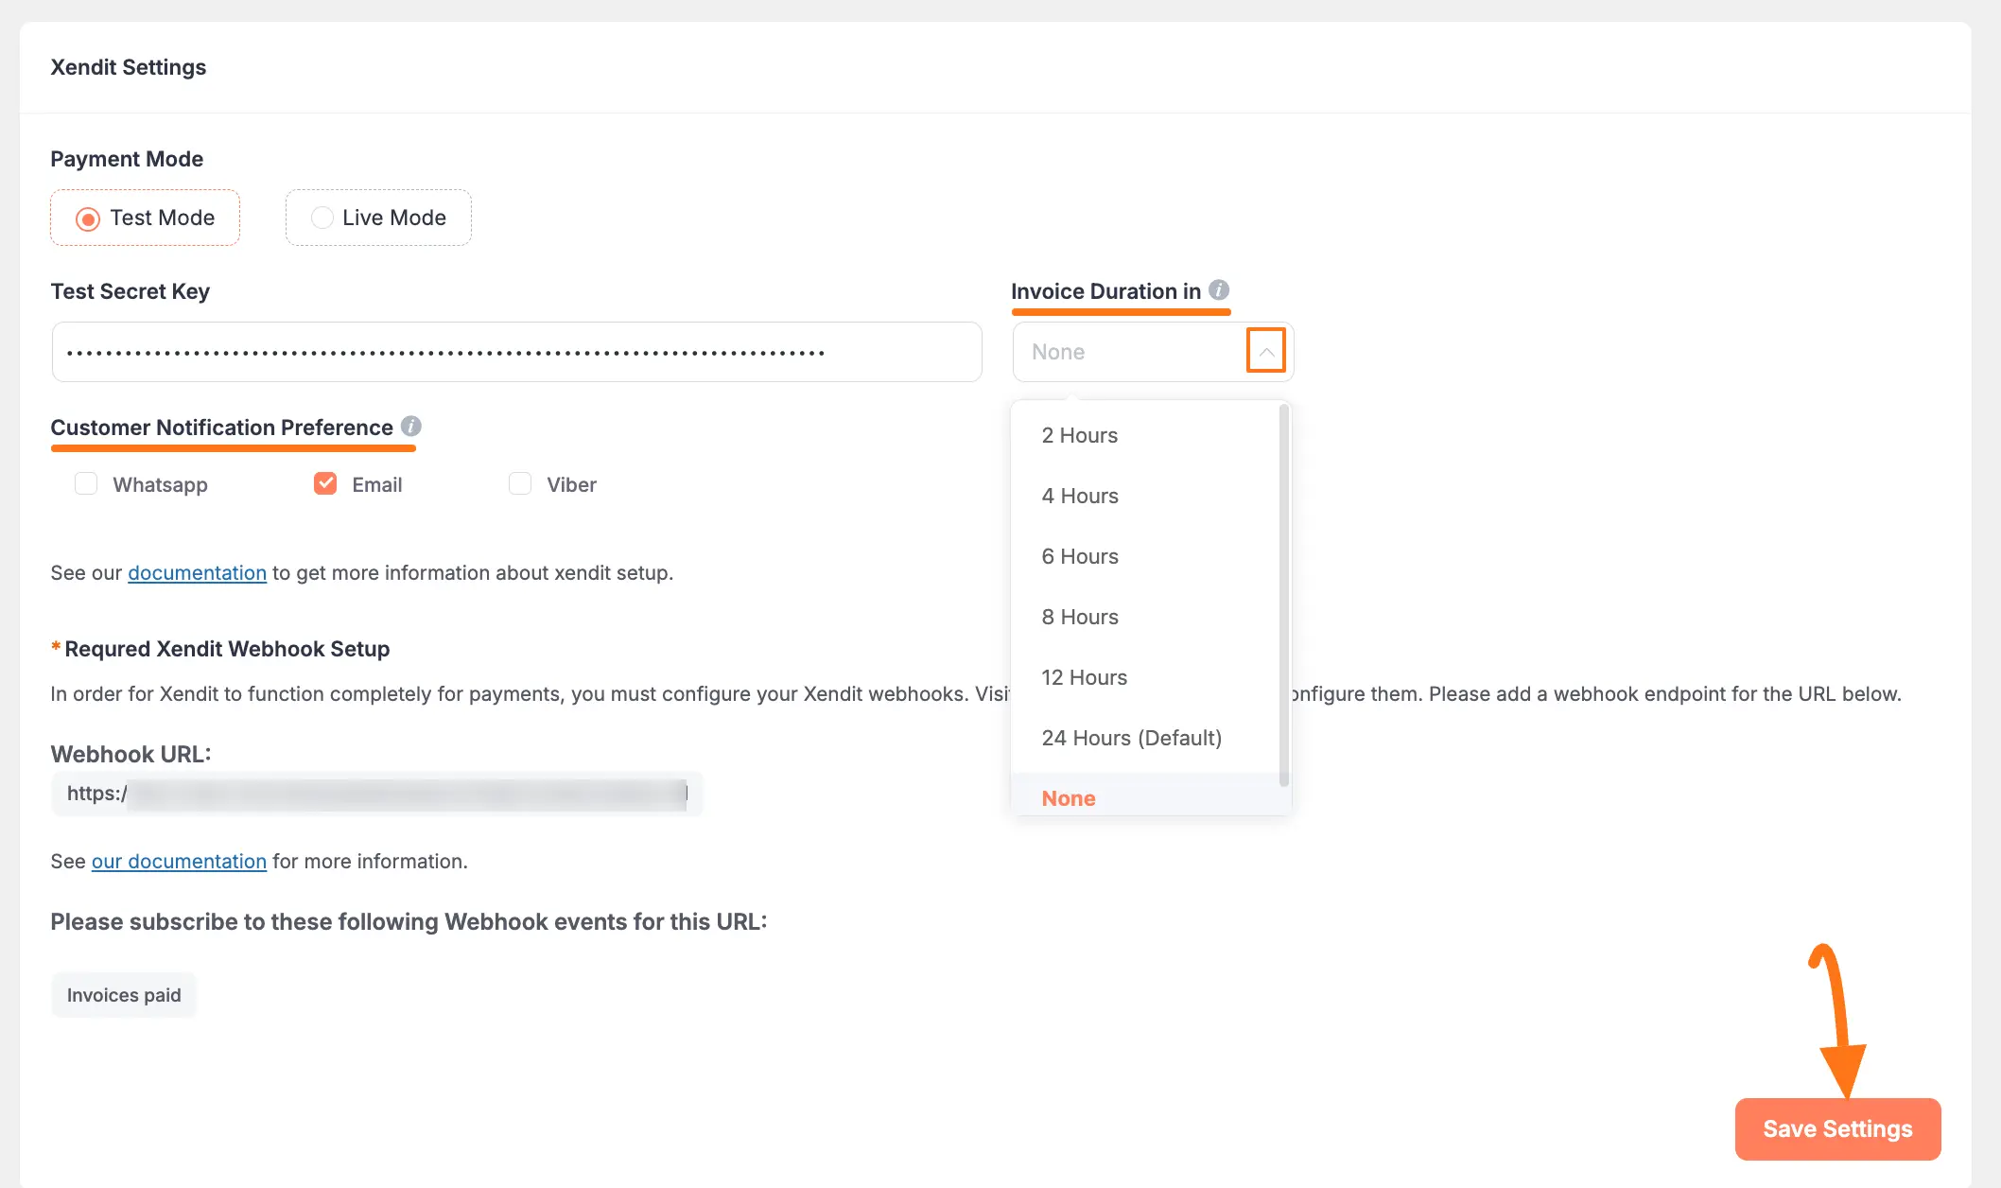Select None for invoice duration
The image size is (2001, 1188).
point(1068,797)
